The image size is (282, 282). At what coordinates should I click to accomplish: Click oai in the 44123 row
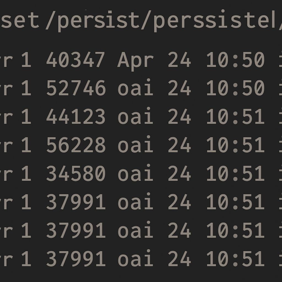(135, 116)
